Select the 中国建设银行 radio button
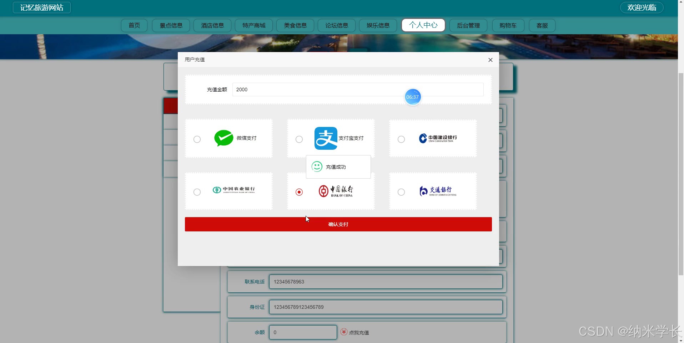Viewport: 684px width, 343px height. pyautogui.click(x=401, y=139)
